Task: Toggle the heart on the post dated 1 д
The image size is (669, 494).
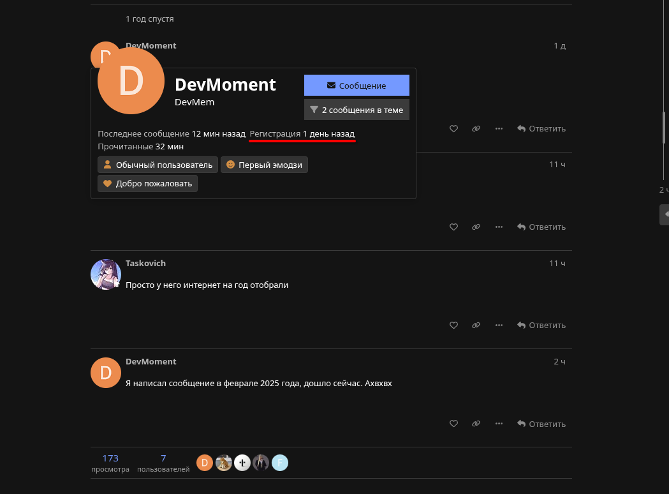Action: pyautogui.click(x=453, y=128)
